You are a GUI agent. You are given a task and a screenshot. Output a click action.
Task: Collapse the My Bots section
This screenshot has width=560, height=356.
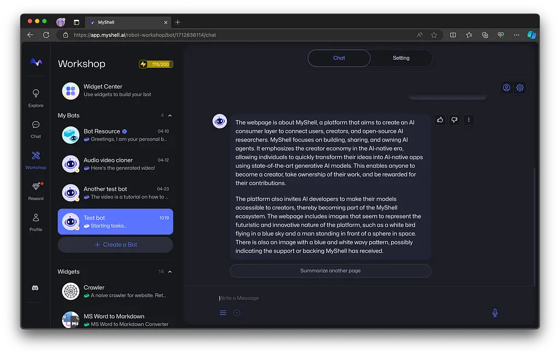click(x=170, y=115)
